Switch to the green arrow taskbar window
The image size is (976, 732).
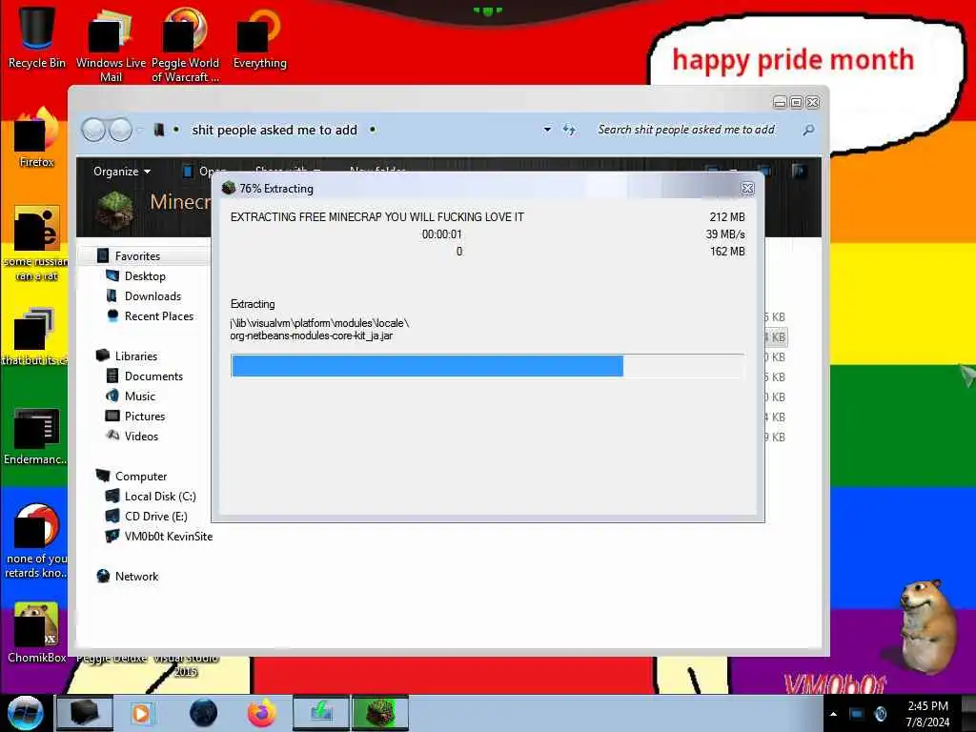point(321,713)
